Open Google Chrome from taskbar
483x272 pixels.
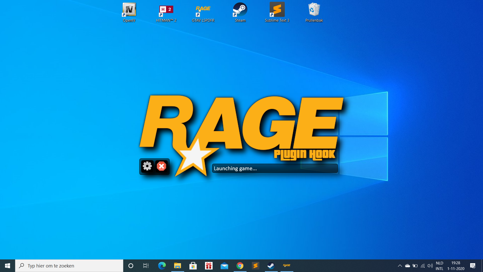click(240, 265)
